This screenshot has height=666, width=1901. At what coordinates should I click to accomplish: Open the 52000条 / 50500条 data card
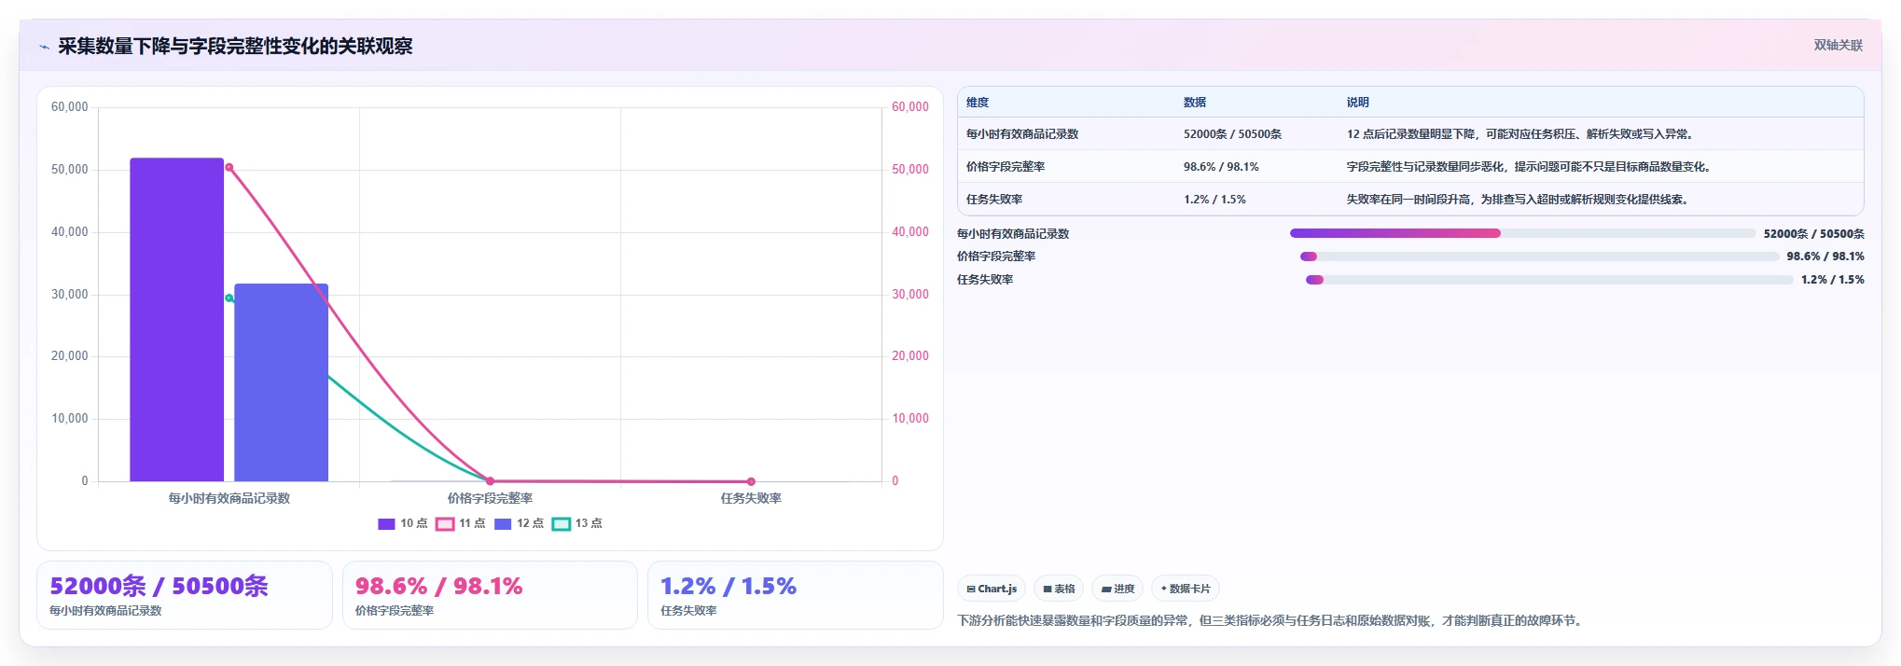(185, 595)
